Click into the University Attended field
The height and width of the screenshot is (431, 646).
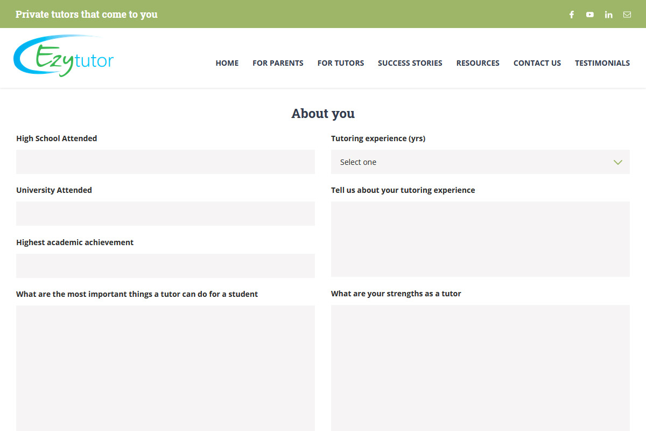(x=165, y=214)
